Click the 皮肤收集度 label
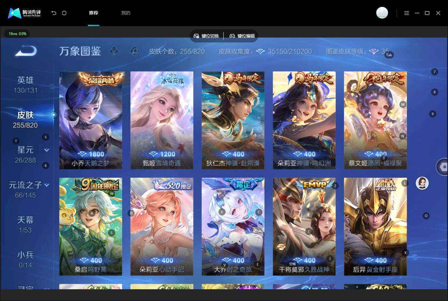 pyautogui.click(x=235, y=52)
